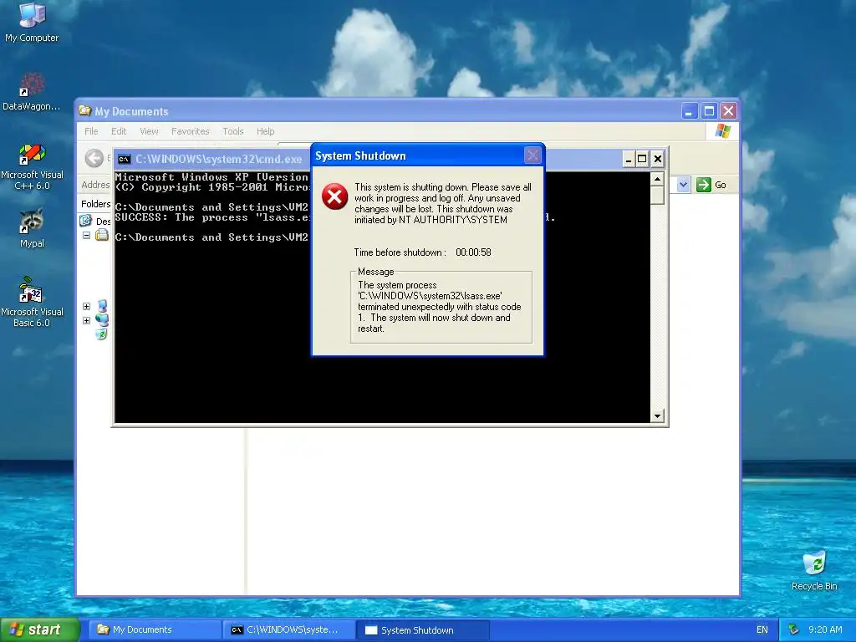Click the 9:20 AM taskbar clock
Image resolution: width=856 pixels, height=642 pixels.
(x=825, y=630)
